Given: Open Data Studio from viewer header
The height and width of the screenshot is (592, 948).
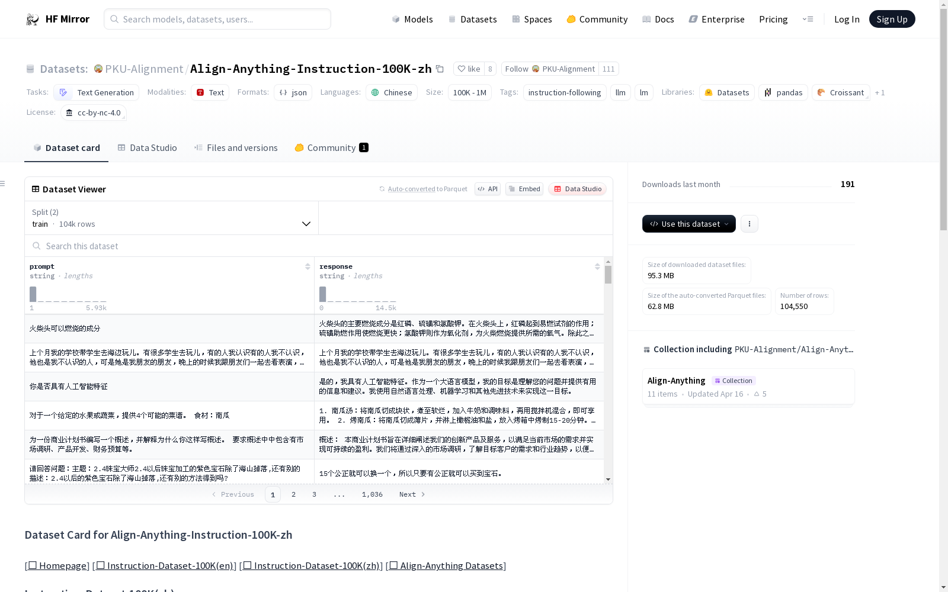Looking at the screenshot, I should pyautogui.click(x=578, y=189).
